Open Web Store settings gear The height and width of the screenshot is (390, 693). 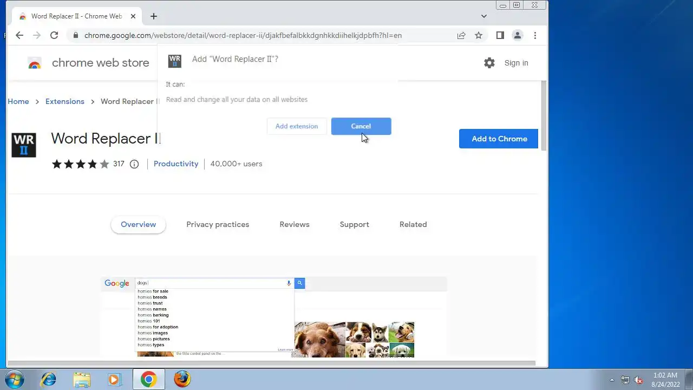489,63
